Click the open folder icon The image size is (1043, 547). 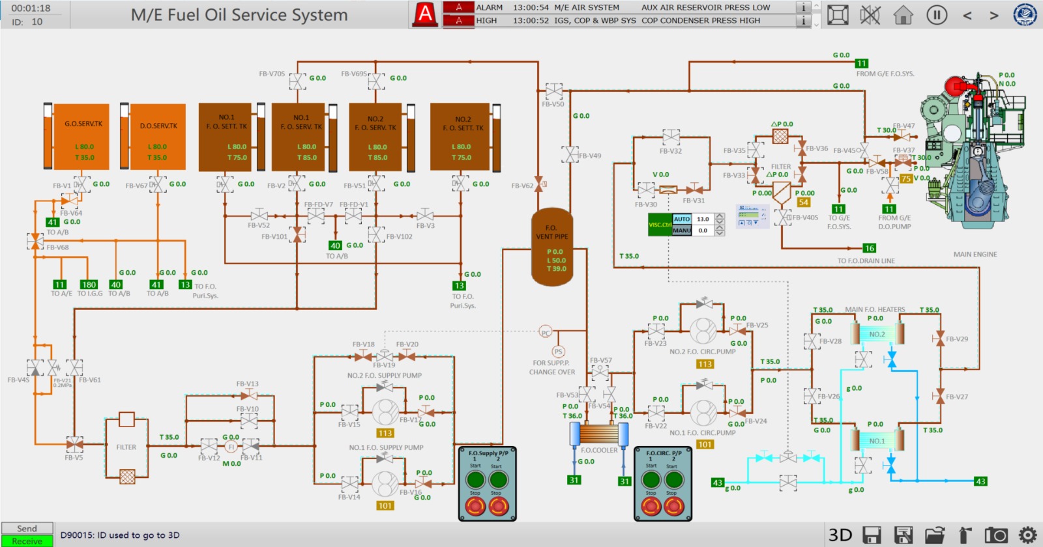point(934,535)
